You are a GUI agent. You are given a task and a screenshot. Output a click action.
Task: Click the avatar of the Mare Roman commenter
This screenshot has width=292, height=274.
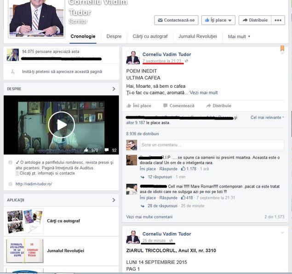point(132,189)
